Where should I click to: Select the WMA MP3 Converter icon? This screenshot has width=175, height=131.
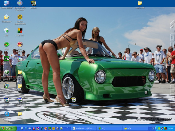pos(20,3)
